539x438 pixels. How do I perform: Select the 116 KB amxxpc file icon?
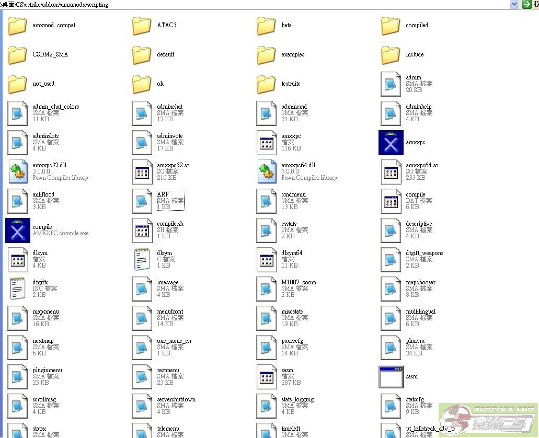[x=267, y=143]
